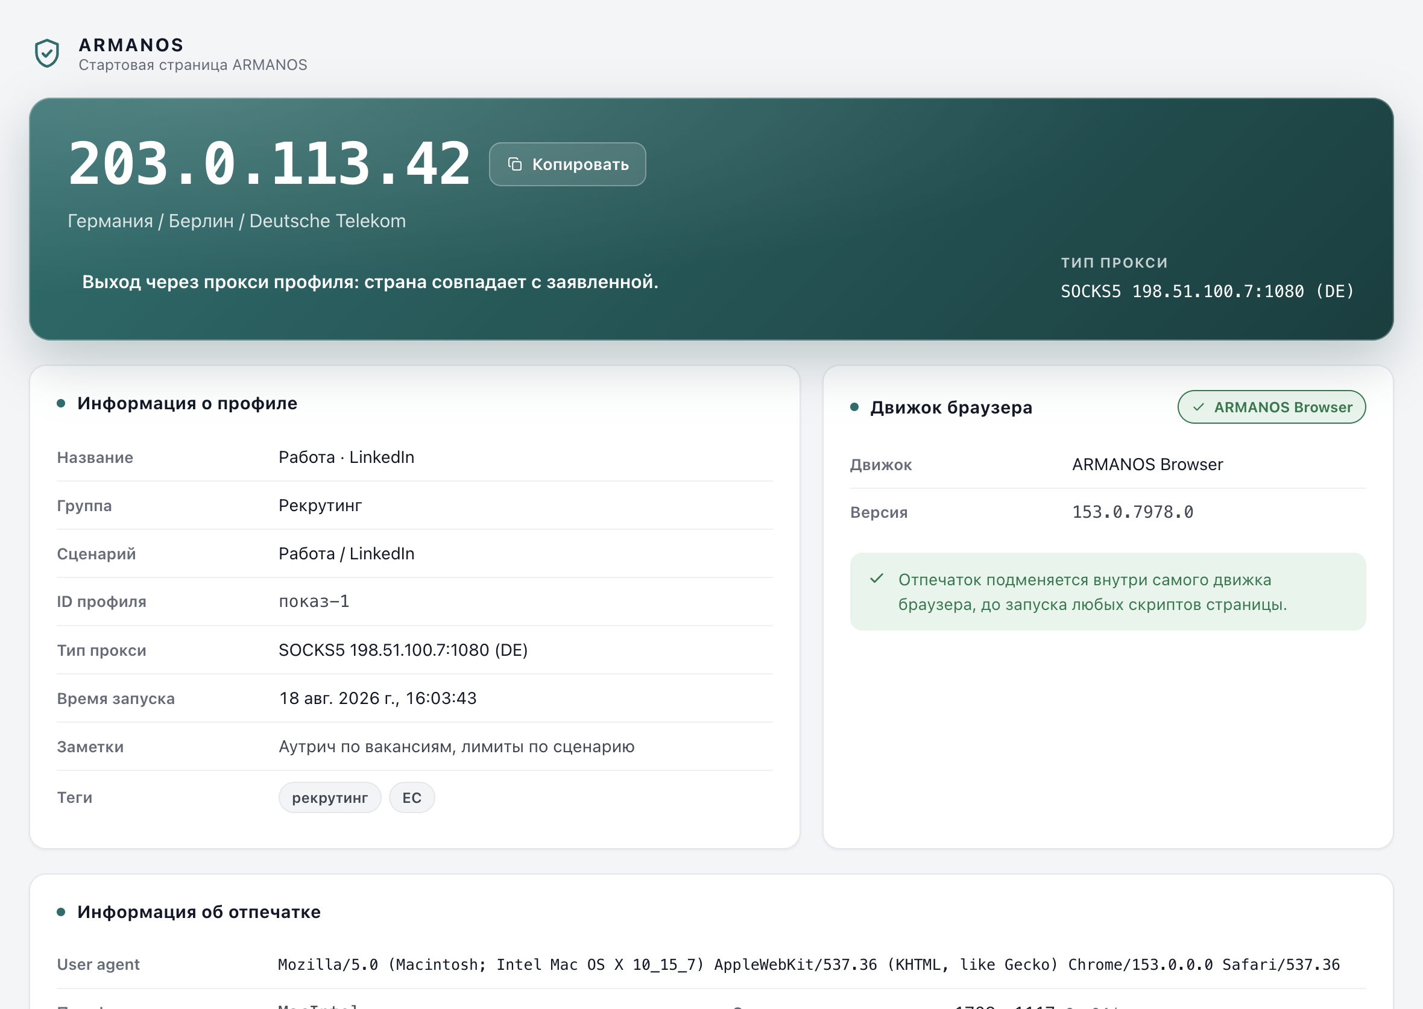Click the ARMANOS Browser badge

(x=1272, y=407)
